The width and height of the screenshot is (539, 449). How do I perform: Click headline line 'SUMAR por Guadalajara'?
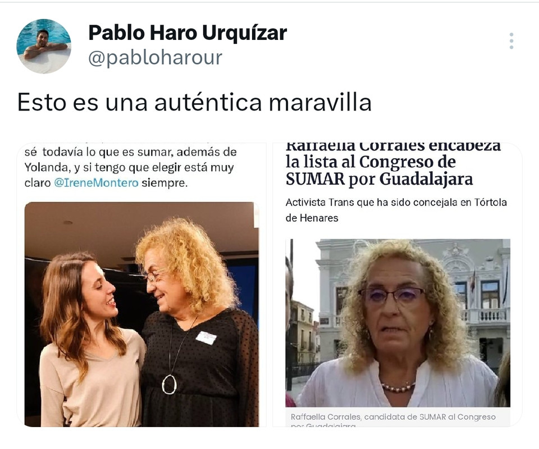pos(379,179)
